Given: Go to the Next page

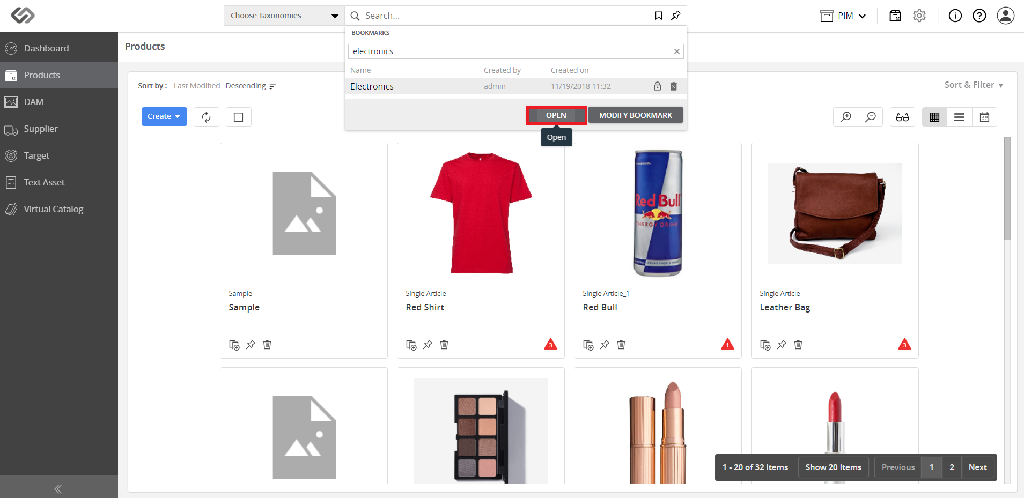Looking at the screenshot, I should coord(978,467).
